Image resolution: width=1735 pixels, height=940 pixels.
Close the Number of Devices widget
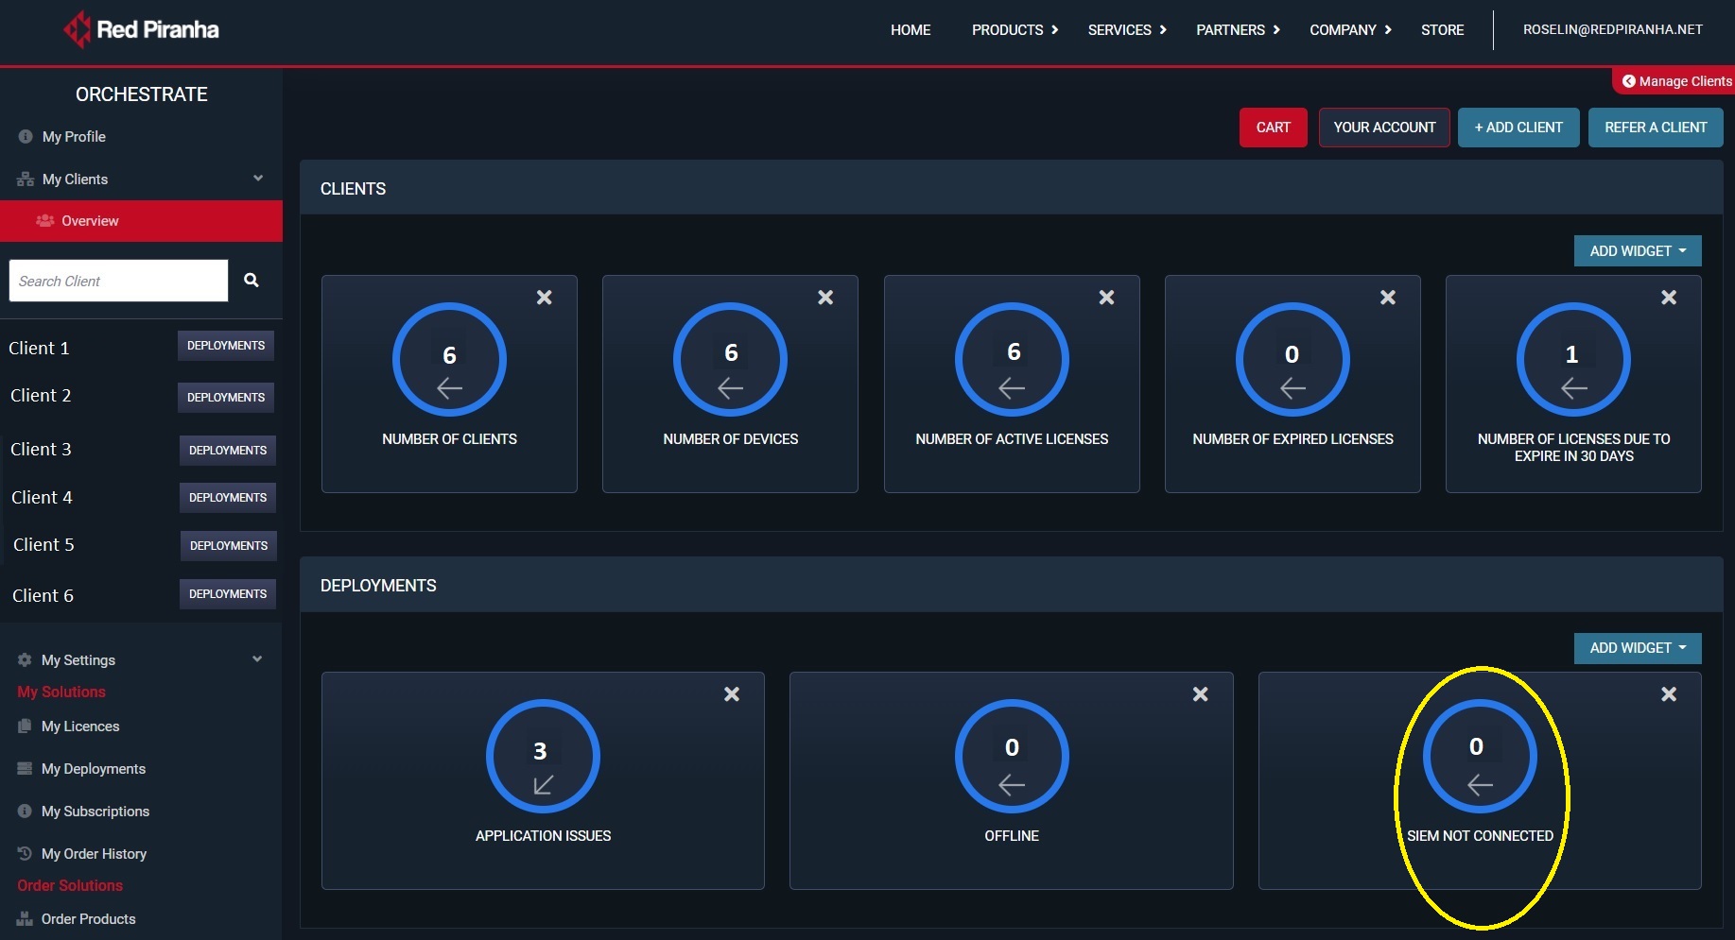tap(825, 298)
